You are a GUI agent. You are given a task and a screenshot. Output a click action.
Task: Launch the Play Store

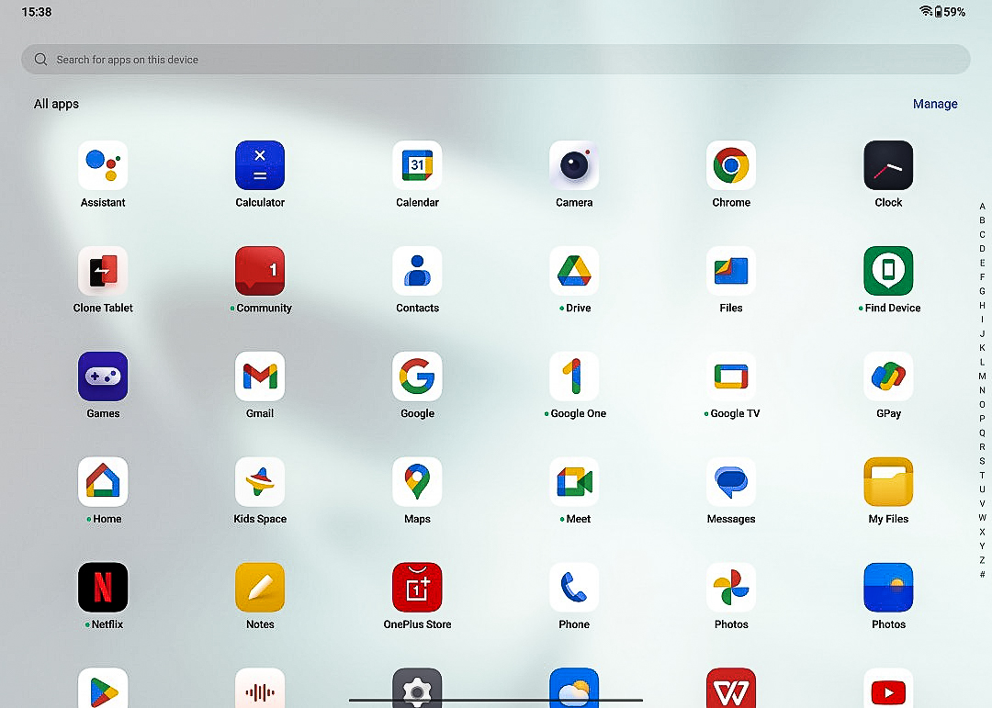tap(103, 689)
